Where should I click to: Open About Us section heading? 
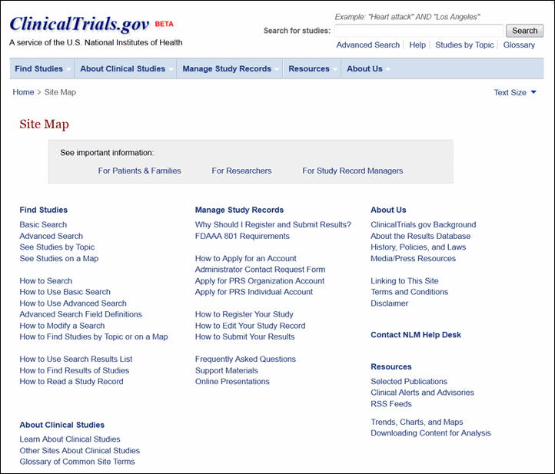pyautogui.click(x=388, y=210)
